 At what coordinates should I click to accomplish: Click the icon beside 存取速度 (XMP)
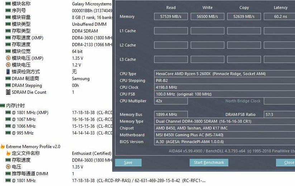click(8, 38)
